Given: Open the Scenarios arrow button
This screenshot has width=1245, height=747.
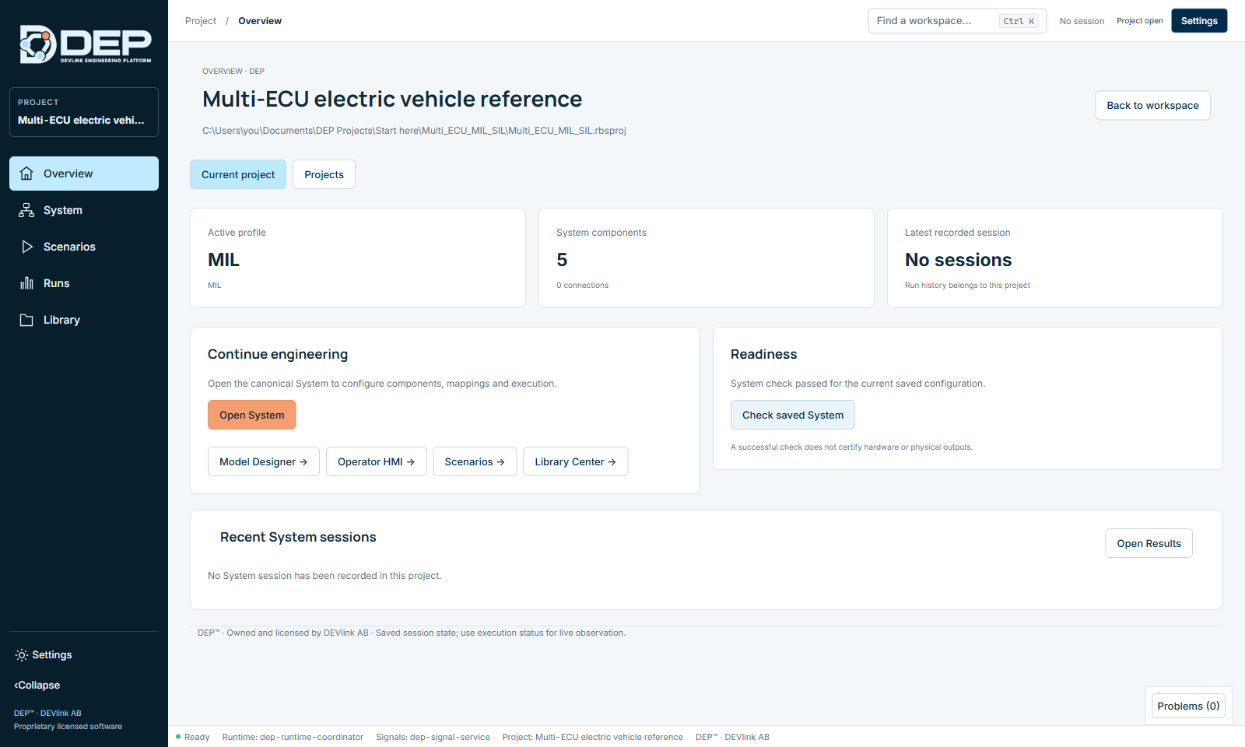Looking at the screenshot, I should tap(475, 461).
